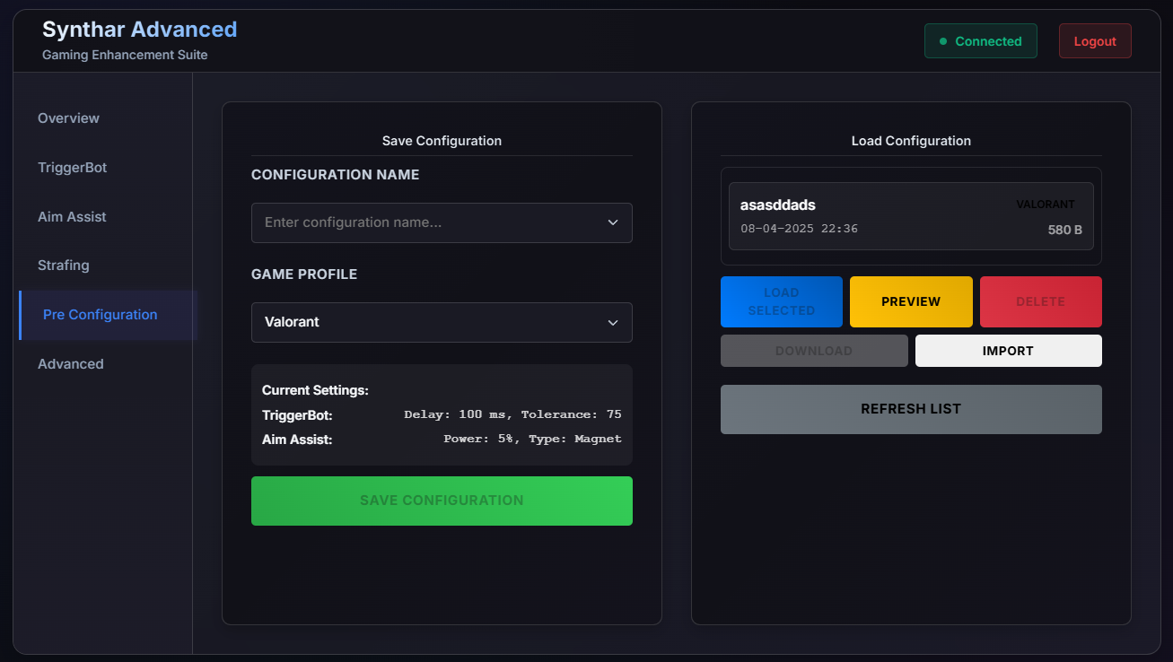Click the Save Configuration heading

pyautogui.click(x=442, y=141)
